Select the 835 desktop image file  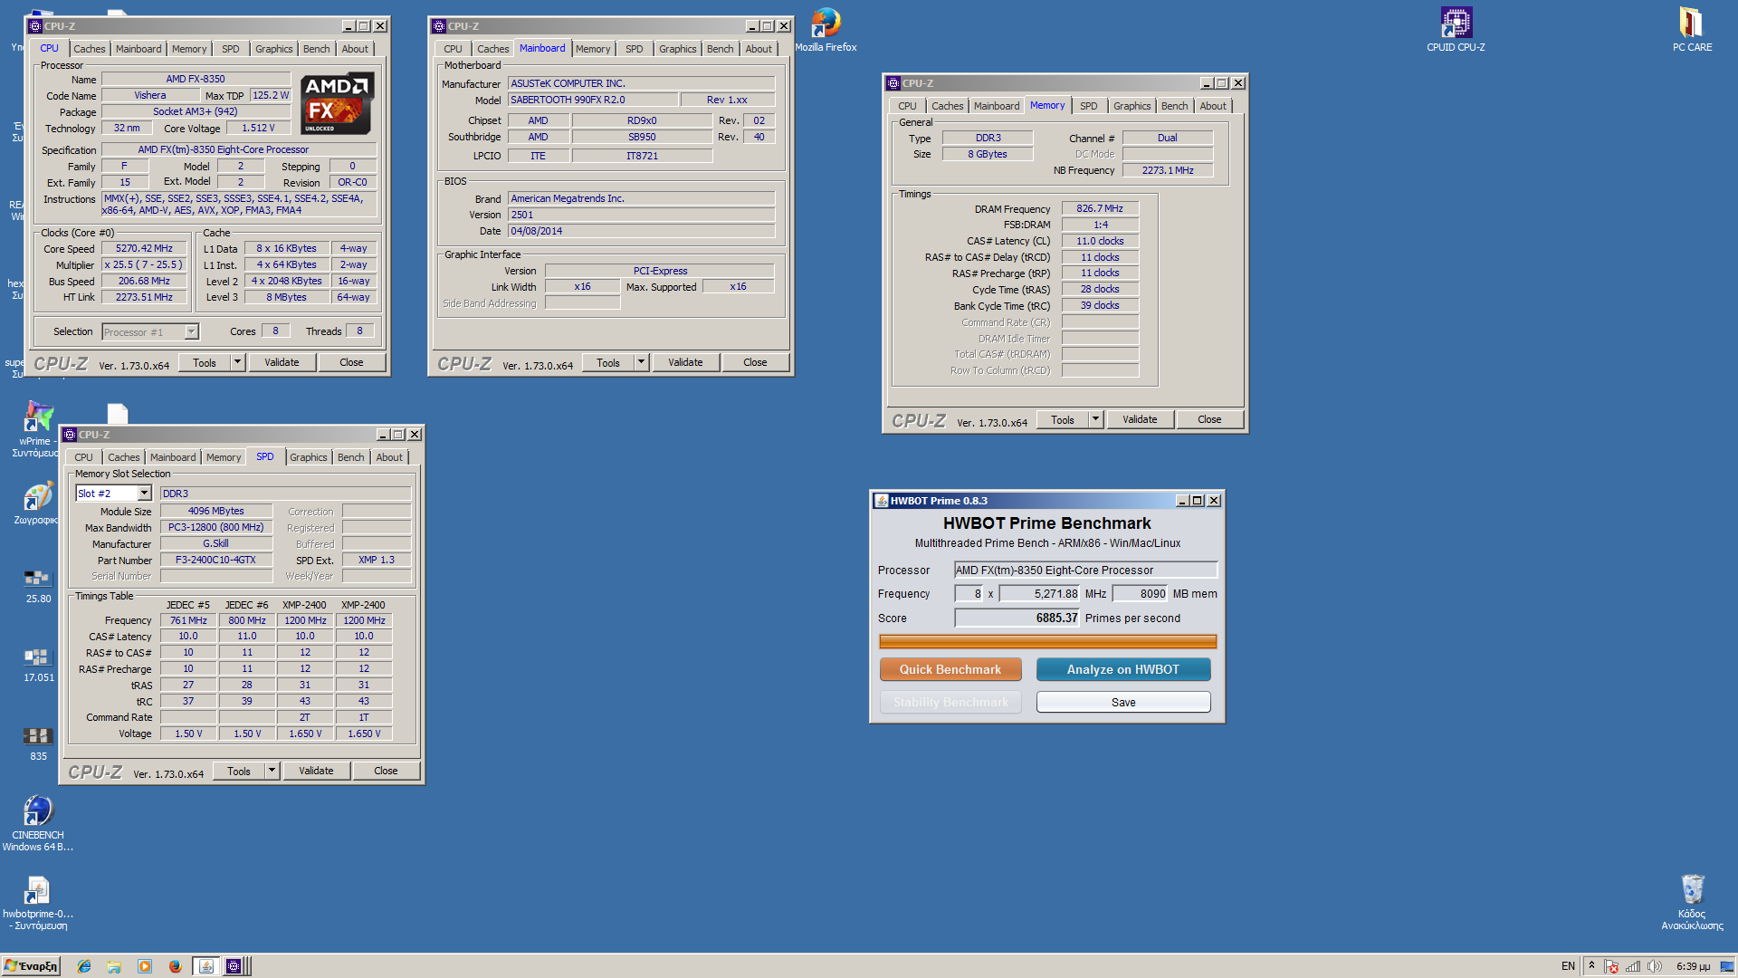point(38,743)
